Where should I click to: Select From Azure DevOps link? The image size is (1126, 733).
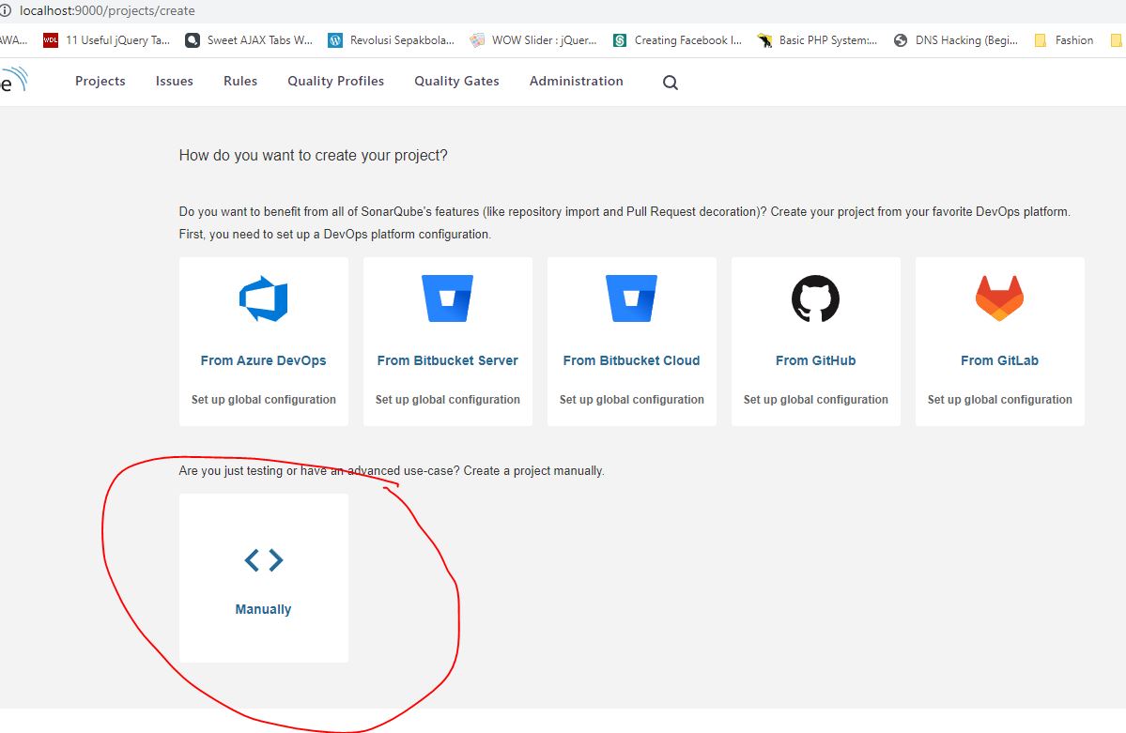point(264,360)
